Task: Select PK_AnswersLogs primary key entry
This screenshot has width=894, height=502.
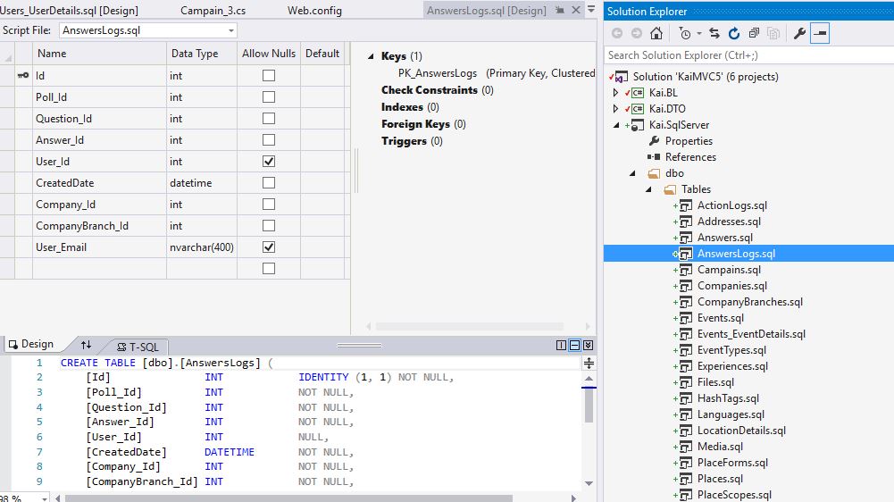Action: pos(438,73)
